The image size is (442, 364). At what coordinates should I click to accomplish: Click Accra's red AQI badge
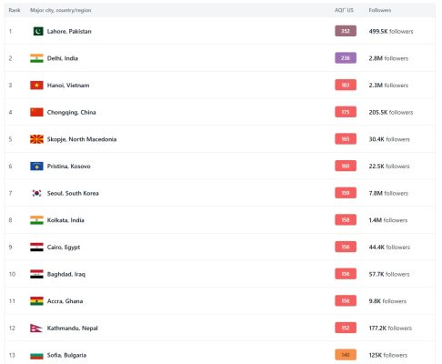click(x=346, y=301)
